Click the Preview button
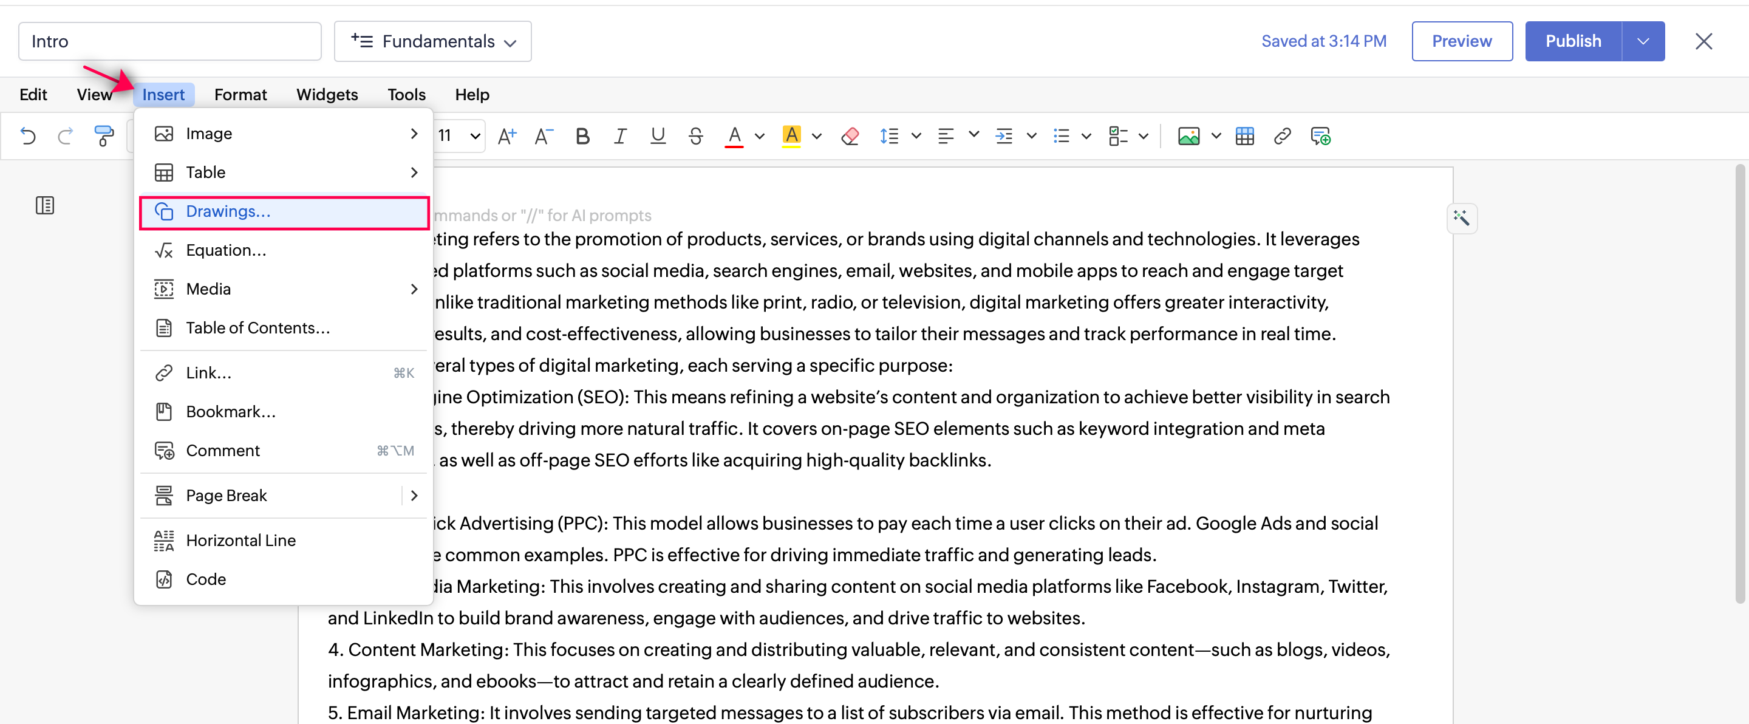Viewport: 1749px width, 724px height. pos(1461,41)
